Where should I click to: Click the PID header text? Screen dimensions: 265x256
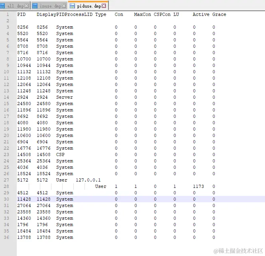pyautogui.click(x=22, y=14)
